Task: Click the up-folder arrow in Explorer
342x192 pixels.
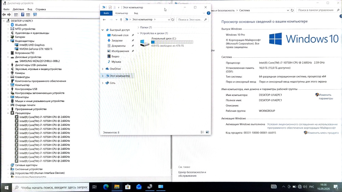Action: (121, 19)
